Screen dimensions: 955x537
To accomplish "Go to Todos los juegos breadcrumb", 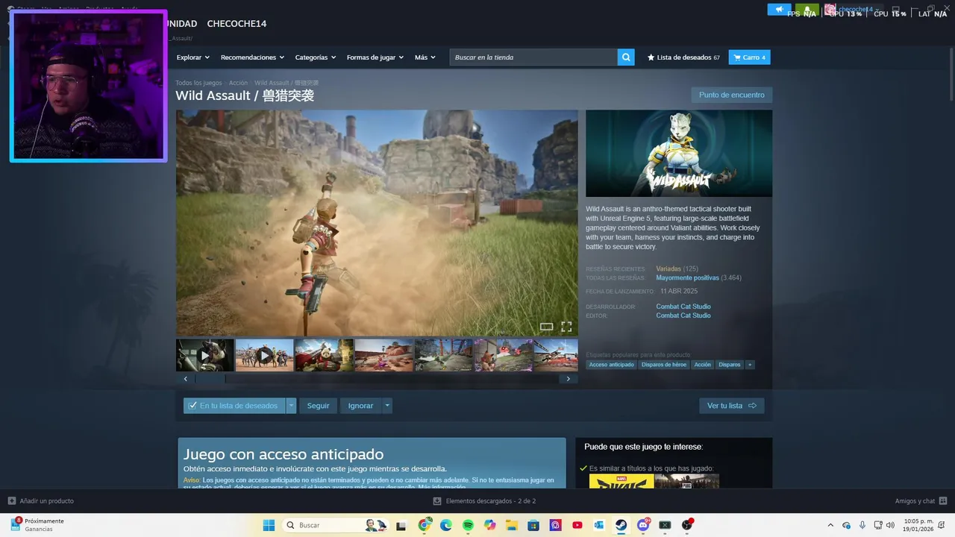I will pyautogui.click(x=198, y=83).
